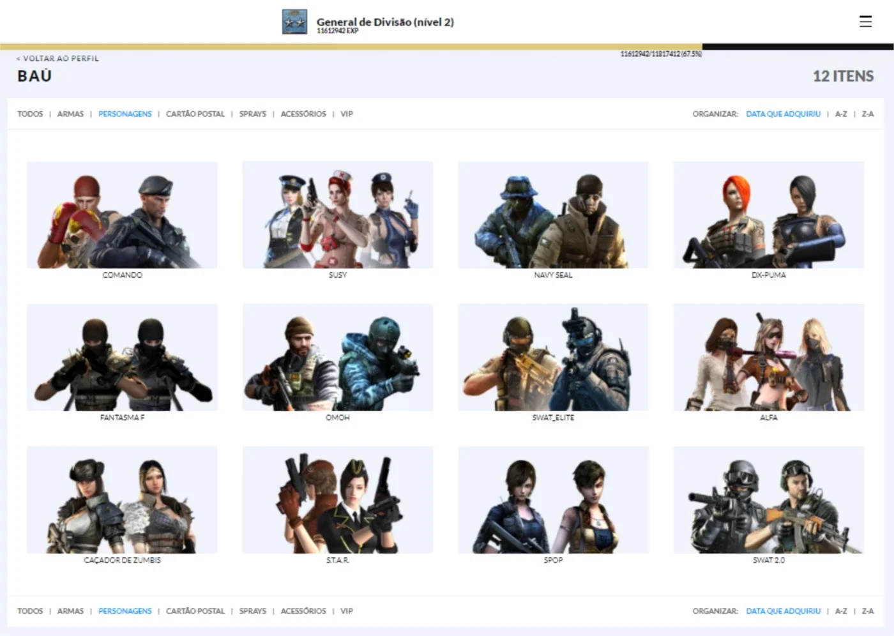
Task: Sort Z-A using the top organizer
Action: pos(868,114)
